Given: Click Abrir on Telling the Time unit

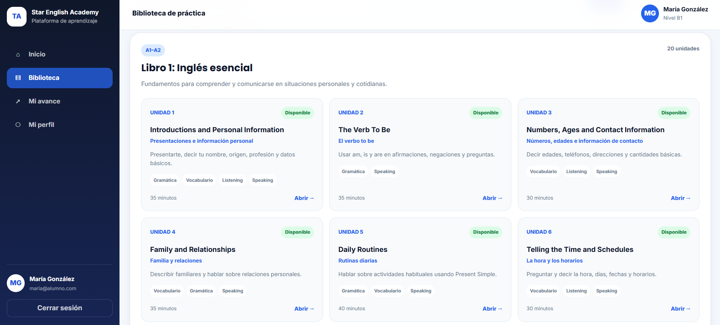Looking at the screenshot, I should [681, 309].
